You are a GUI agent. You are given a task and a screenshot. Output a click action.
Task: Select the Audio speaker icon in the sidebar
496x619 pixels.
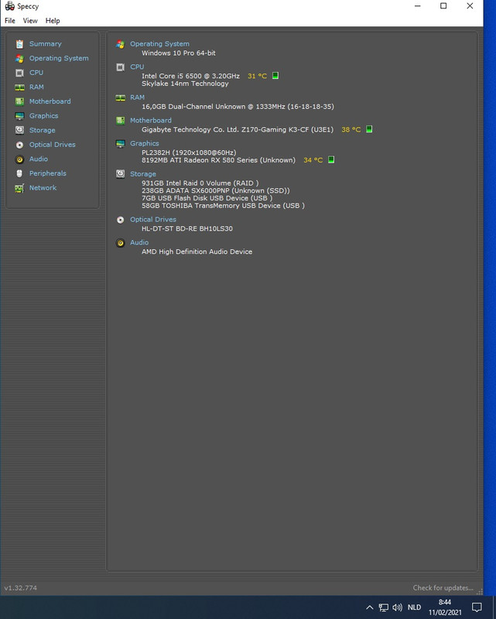tap(19, 159)
